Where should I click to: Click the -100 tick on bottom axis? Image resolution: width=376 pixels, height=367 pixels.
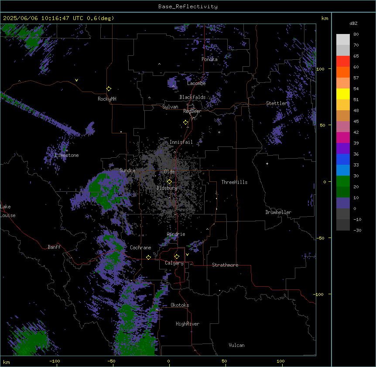coord(55,361)
